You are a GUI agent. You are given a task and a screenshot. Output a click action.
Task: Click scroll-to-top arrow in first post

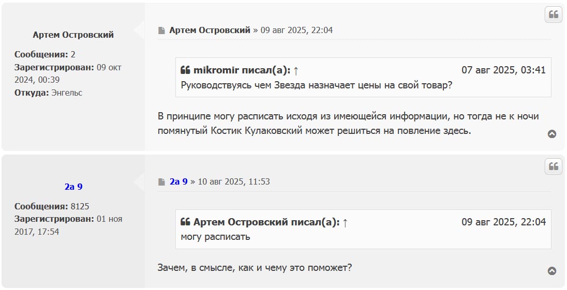click(552, 134)
